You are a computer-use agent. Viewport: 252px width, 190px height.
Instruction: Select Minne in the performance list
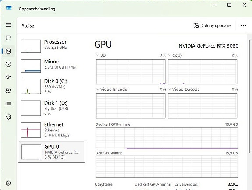point(51,66)
